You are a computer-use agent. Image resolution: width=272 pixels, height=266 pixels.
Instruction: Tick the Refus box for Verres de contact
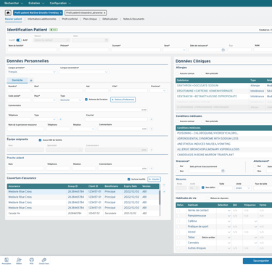(178, 211)
